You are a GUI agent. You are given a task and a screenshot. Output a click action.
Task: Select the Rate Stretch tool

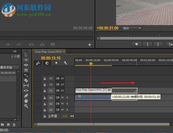pos(26,75)
